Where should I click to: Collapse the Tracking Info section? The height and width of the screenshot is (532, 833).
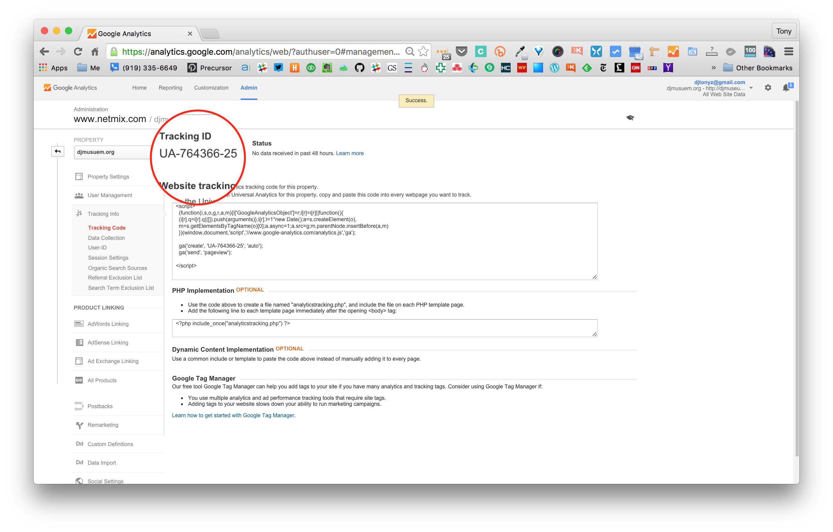click(103, 214)
